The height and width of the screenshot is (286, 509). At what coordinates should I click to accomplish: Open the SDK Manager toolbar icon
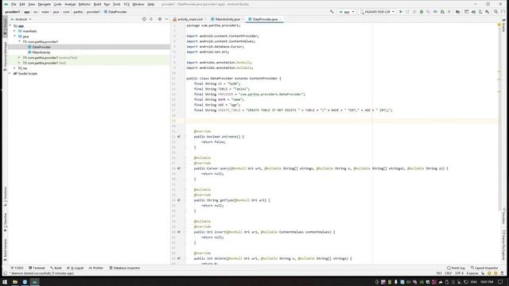point(488,12)
